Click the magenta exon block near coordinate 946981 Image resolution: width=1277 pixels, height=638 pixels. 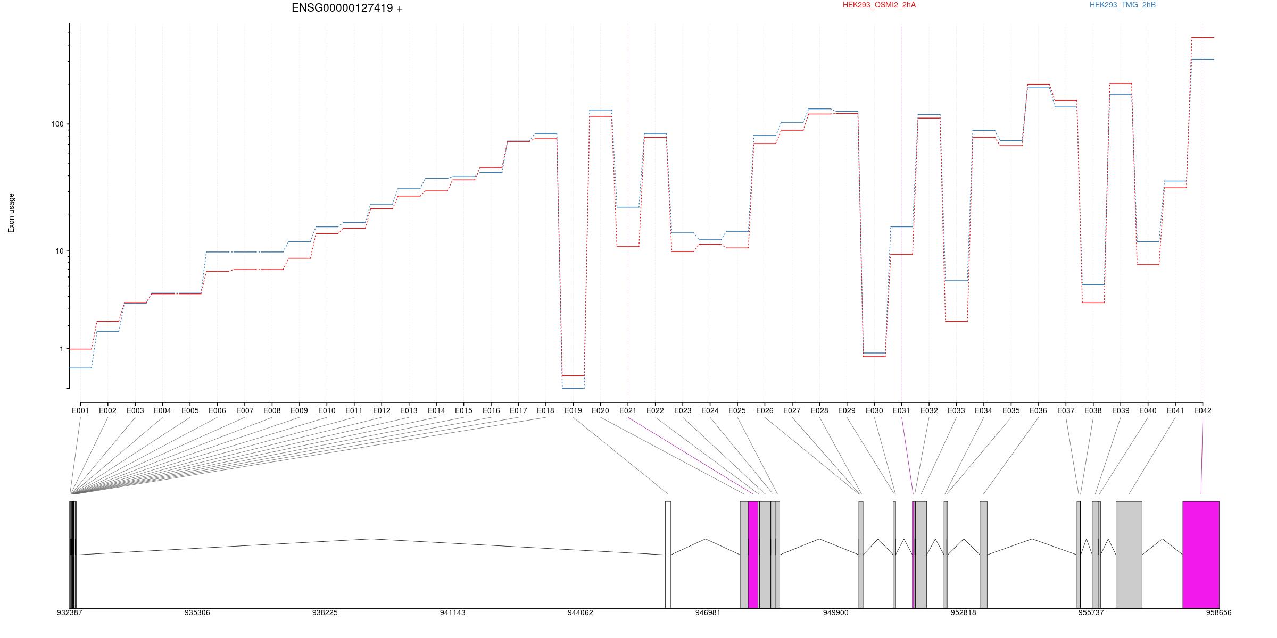(753, 555)
